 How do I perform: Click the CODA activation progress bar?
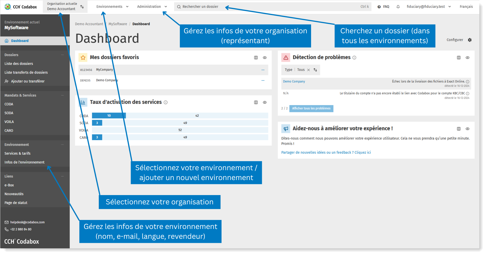(x=180, y=116)
